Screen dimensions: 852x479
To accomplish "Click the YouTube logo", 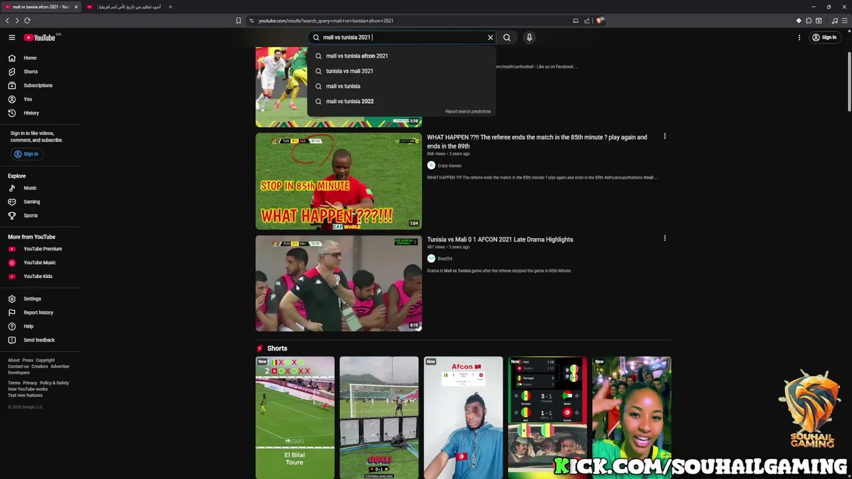I will tap(40, 37).
